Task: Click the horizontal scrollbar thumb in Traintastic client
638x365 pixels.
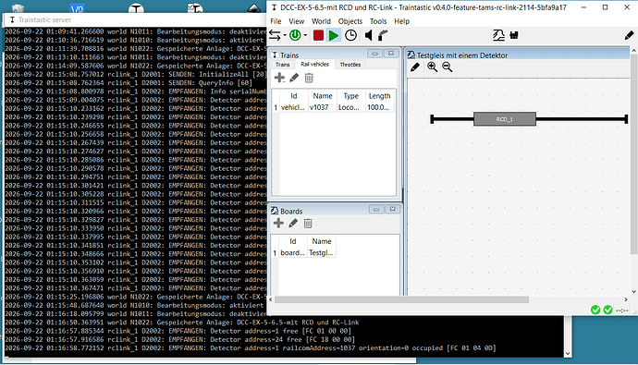Action: click(401, 299)
